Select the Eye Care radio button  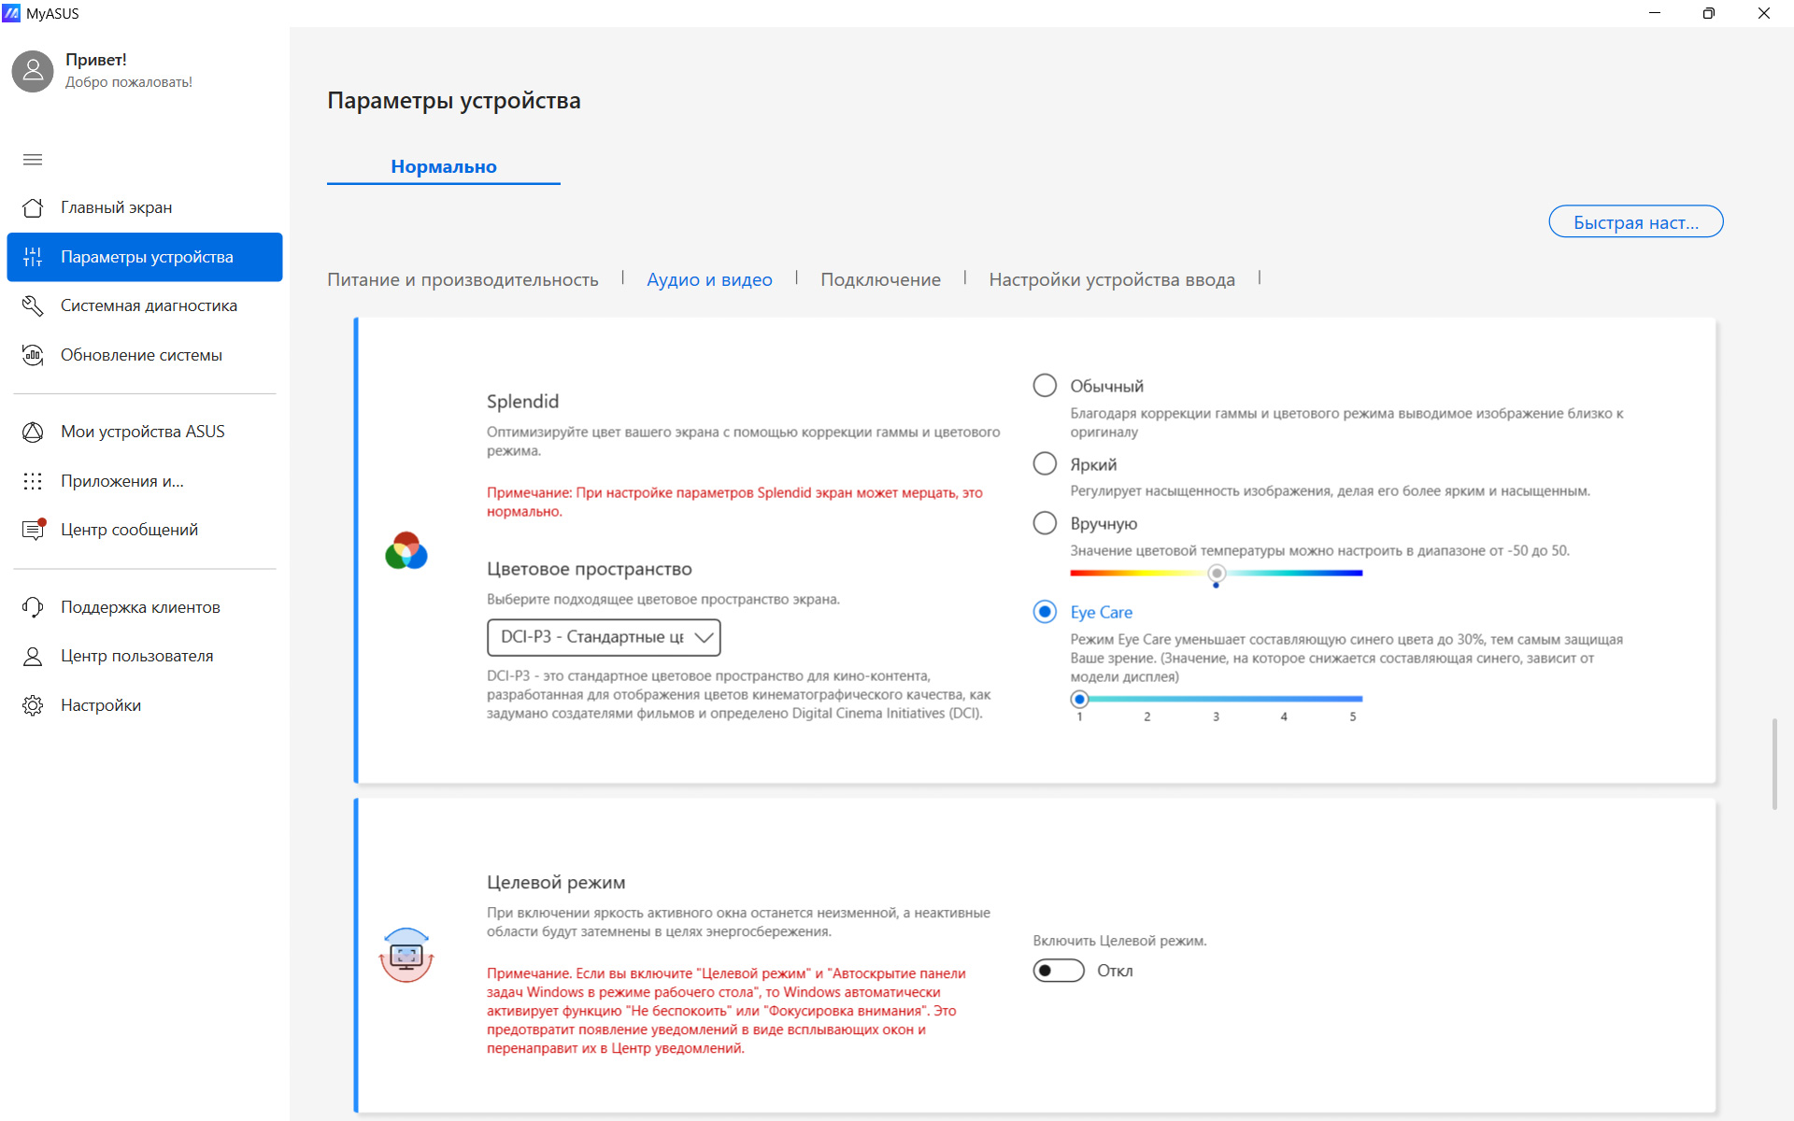point(1045,612)
